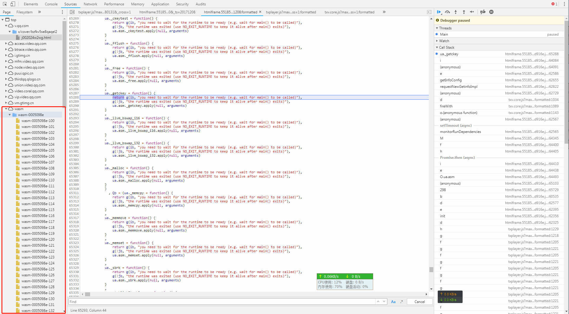The height and width of the screenshot is (314, 569).
Task: Open j002024w2wg.html file
Action: 36,37
